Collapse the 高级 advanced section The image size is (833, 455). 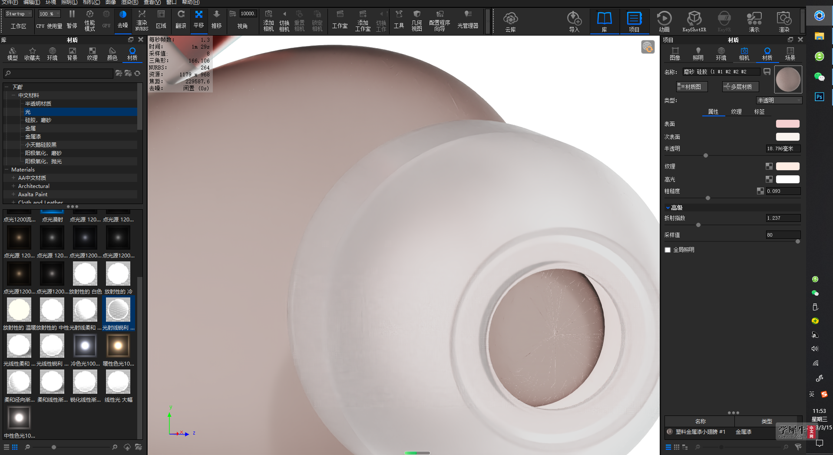tap(668, 208)
